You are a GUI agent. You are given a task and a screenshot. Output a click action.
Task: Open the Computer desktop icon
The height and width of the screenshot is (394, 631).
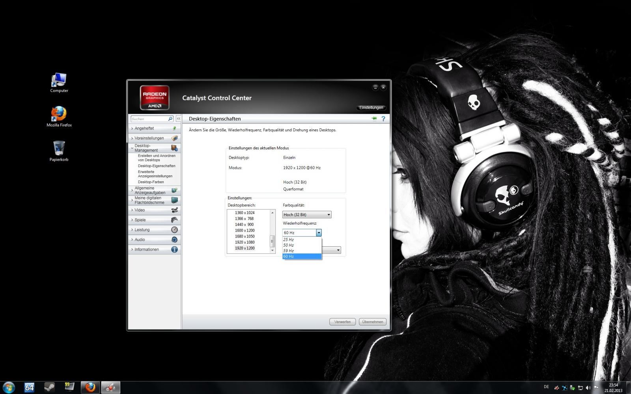pos(59,83)
